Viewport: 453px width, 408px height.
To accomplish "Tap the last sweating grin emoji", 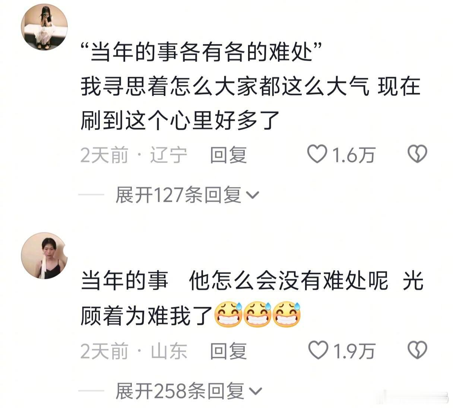I will coord(287,315).
